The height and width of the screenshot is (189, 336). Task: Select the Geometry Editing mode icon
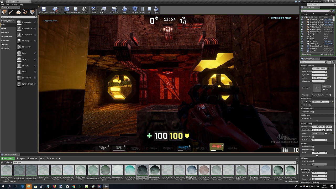point(32,12)
